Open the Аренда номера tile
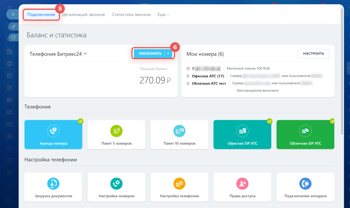 [53, 134]
